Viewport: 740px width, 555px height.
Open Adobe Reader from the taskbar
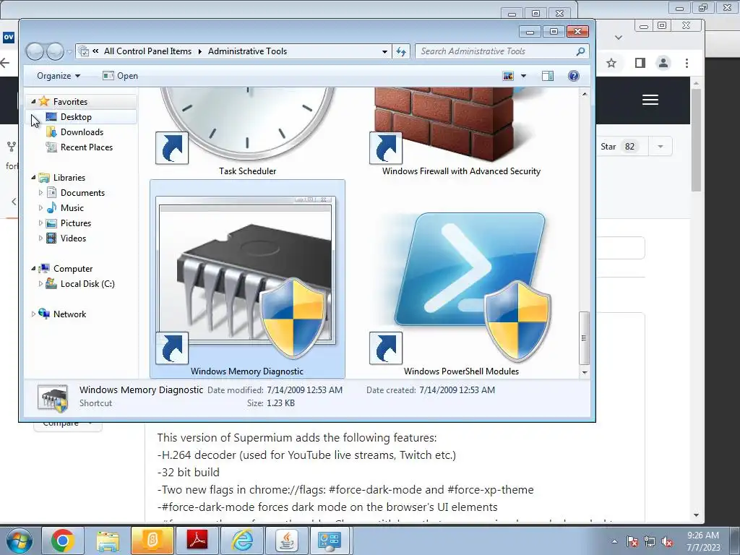click(197, 541)
